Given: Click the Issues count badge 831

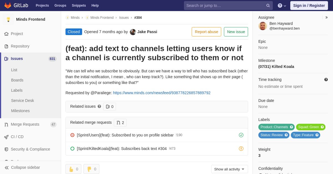Looking at the screenshot, I should (52, 59).
